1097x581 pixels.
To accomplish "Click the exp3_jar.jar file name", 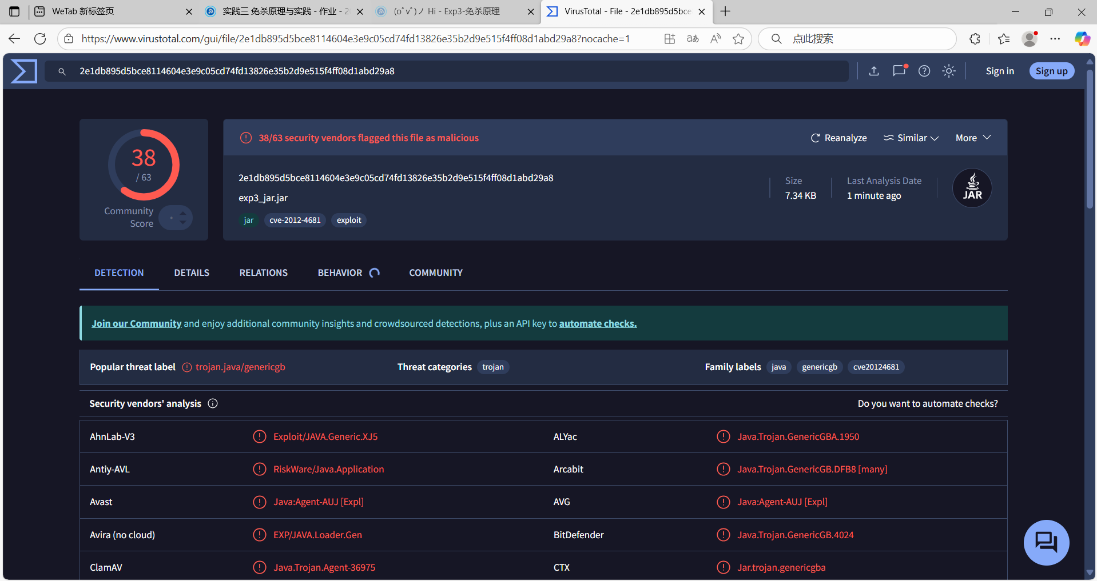I will coord(263,198).
